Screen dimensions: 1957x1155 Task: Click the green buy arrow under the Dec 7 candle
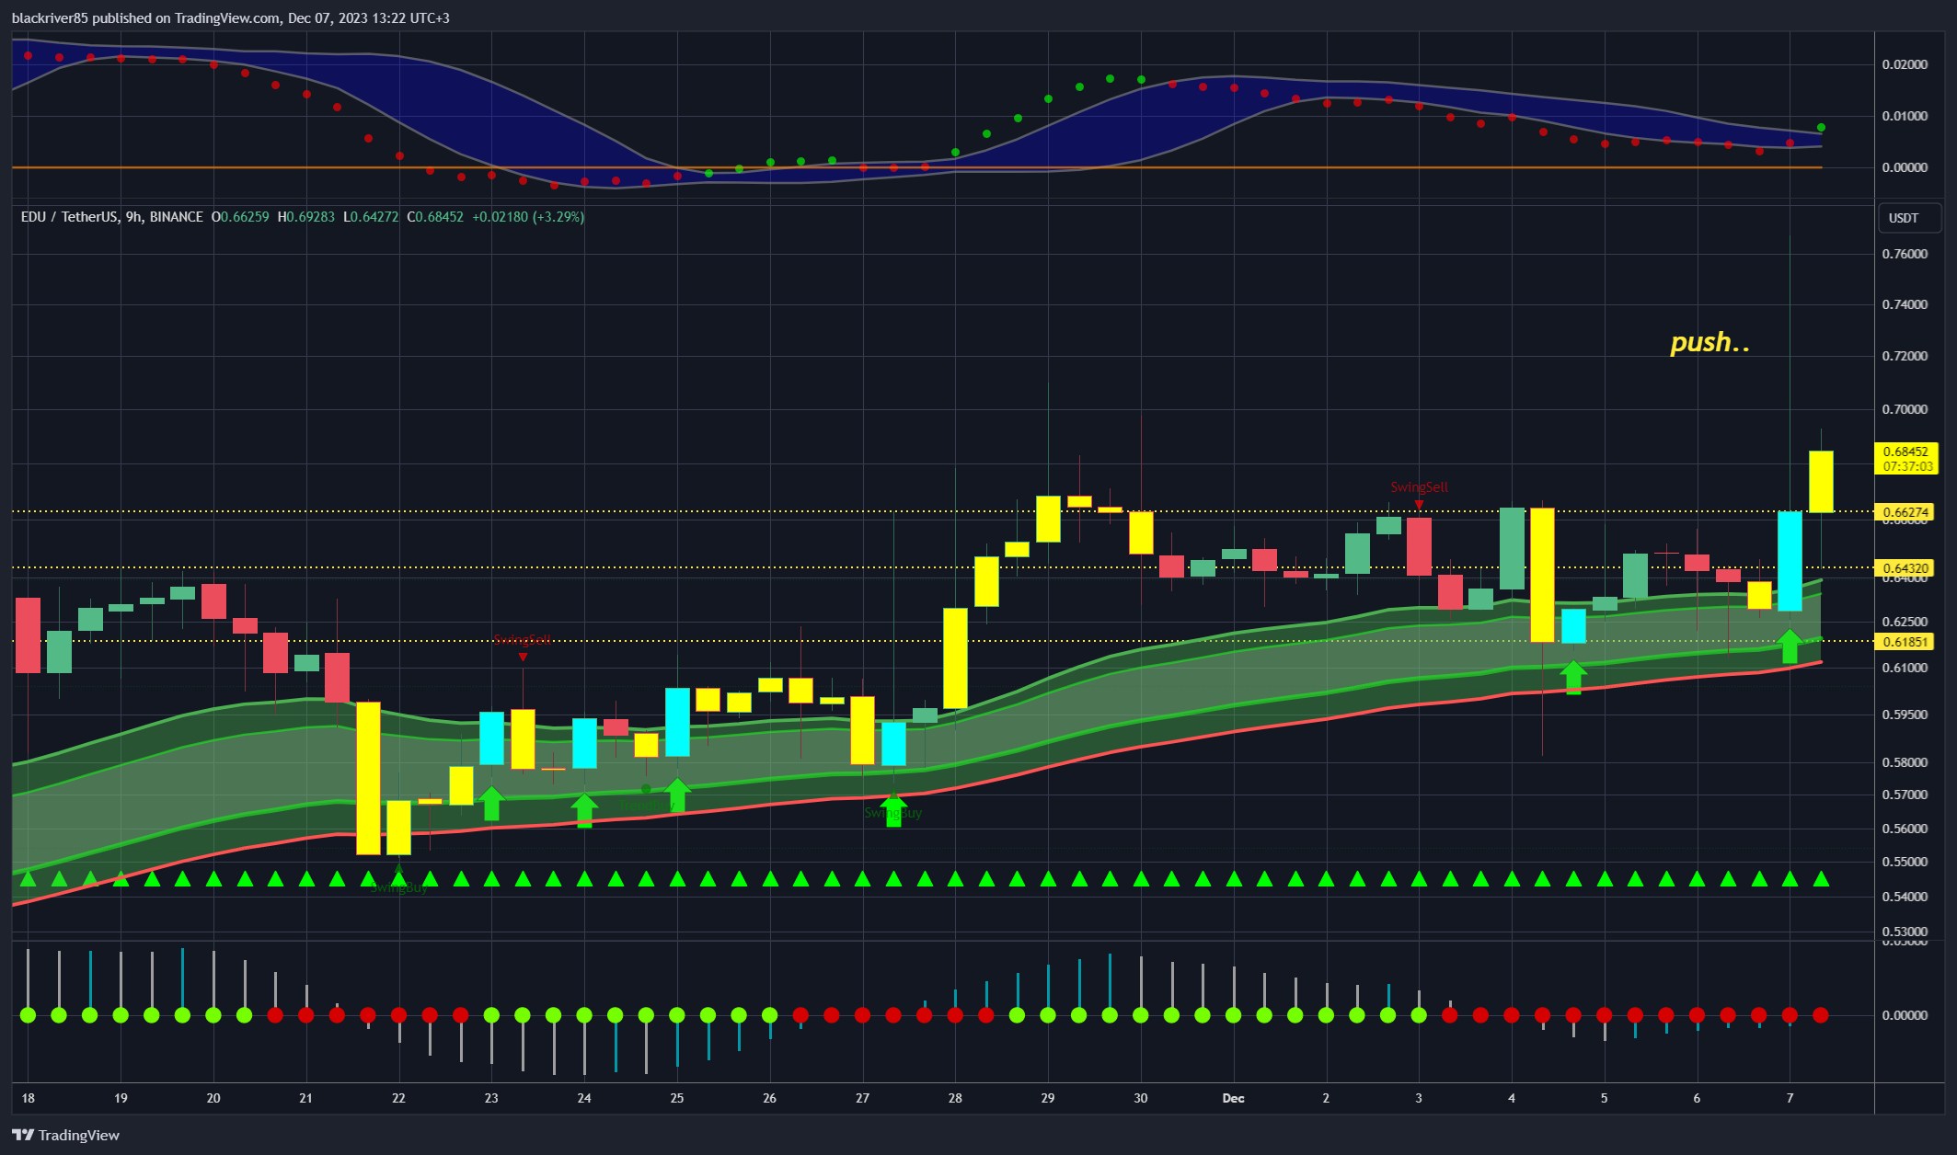[1790, 646]
